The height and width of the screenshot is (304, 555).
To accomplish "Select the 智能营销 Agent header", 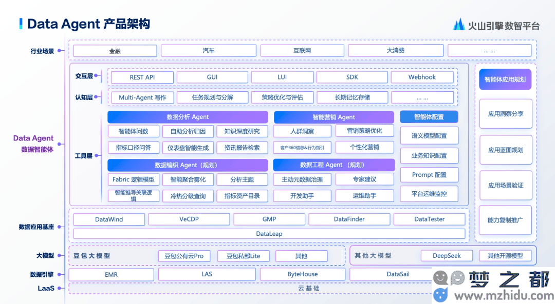I will [334, 117].
